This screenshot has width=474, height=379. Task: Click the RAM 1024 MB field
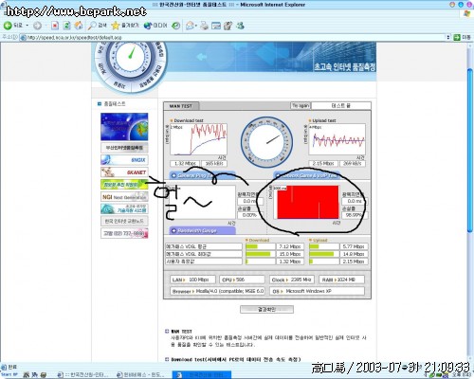341,280
